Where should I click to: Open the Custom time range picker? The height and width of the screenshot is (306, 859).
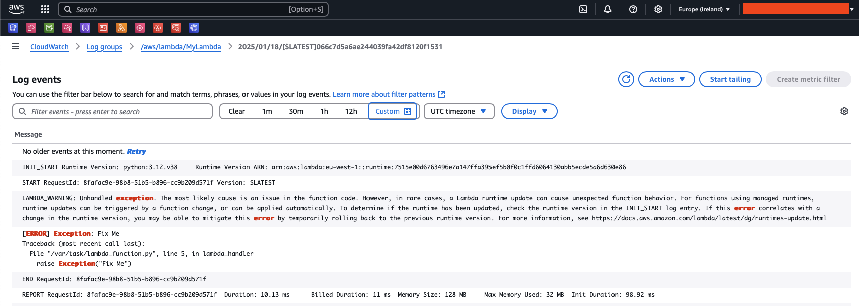pyautogui.click(x=393, y=111)
